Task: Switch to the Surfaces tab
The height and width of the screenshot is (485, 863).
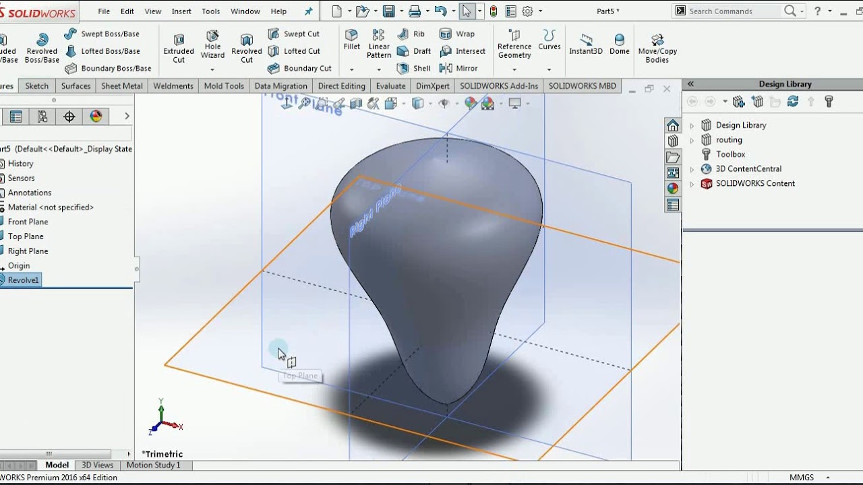Action: [x=76, y=86]
